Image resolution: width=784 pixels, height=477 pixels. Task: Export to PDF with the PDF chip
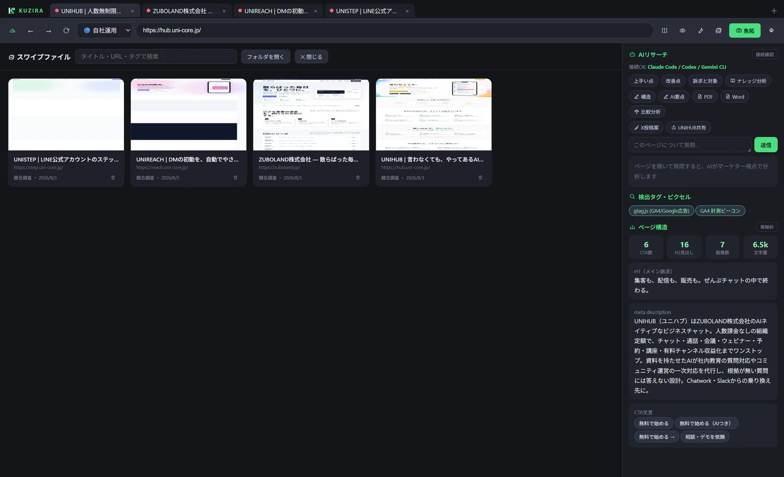pos(705,96)
